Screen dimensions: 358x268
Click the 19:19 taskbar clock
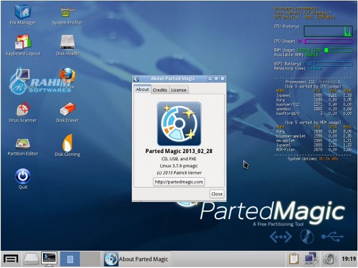pyautogui.click(x=348, y=259)
